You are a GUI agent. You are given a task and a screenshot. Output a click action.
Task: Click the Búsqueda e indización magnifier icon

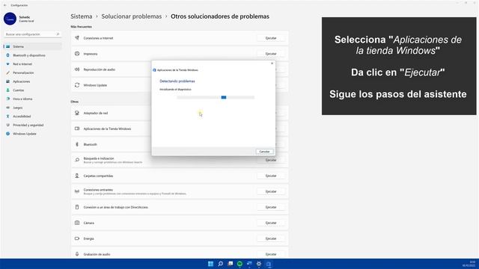(77, 160)
